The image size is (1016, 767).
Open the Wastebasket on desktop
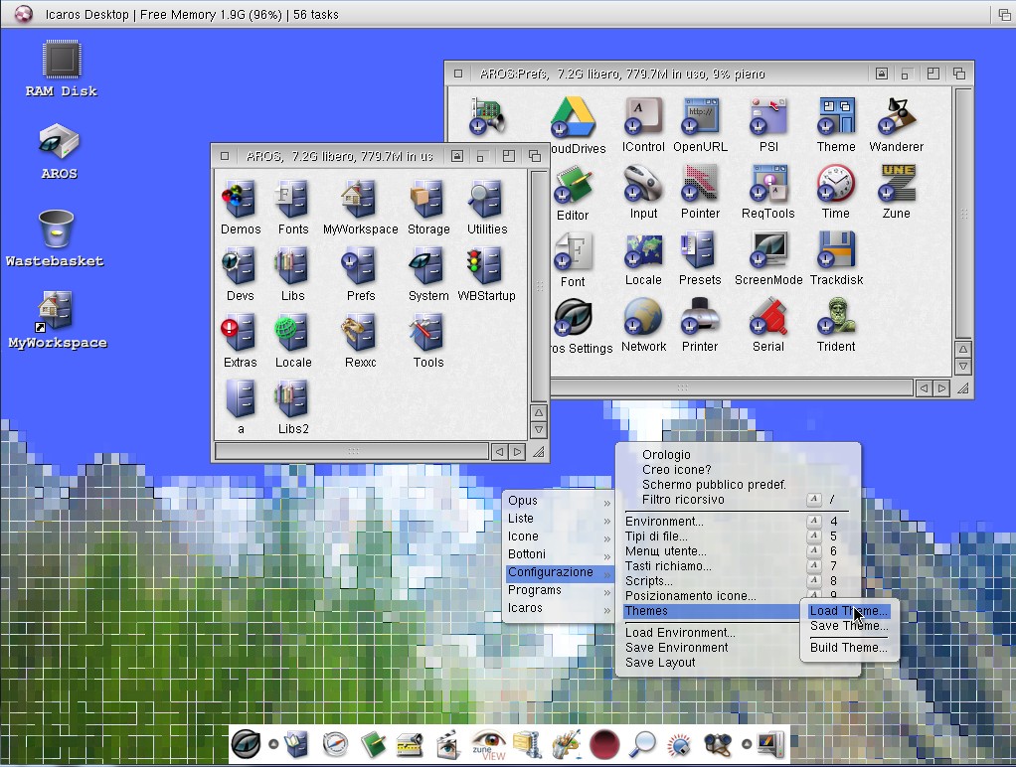pyautogui.click(x=56, y=231)
